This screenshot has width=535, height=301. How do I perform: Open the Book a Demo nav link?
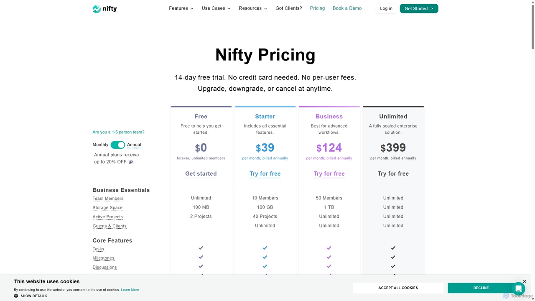click(347, 8)
